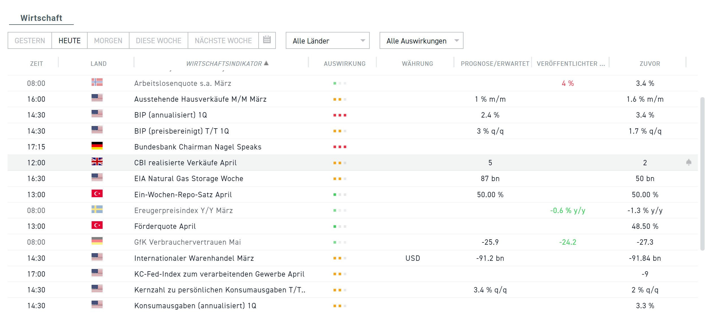The height and width of the screenshot is (317, 710).
Task: Open the Alle Auswirkungen dropdown
Action: click(421, 40)
